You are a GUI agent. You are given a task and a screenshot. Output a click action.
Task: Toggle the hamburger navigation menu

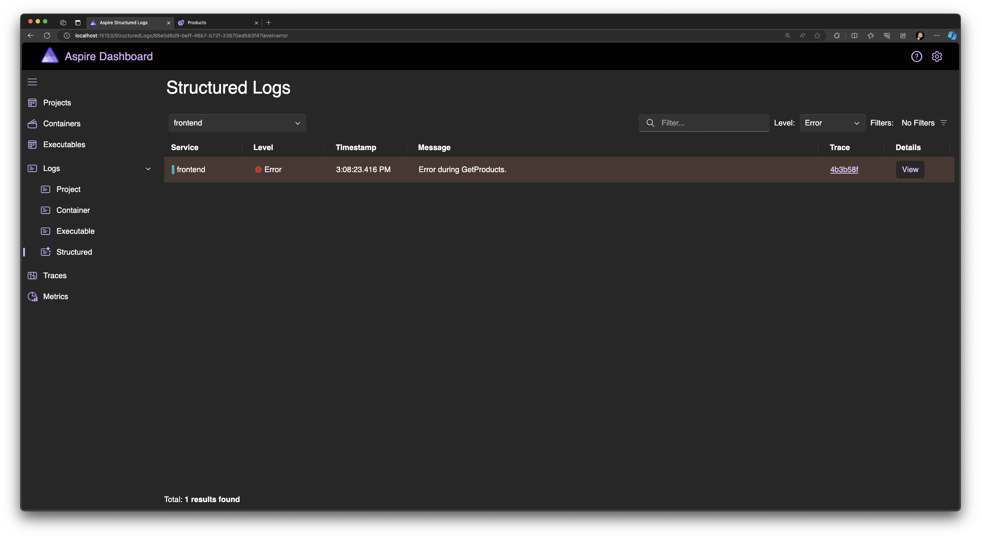[x=32, y=82]
